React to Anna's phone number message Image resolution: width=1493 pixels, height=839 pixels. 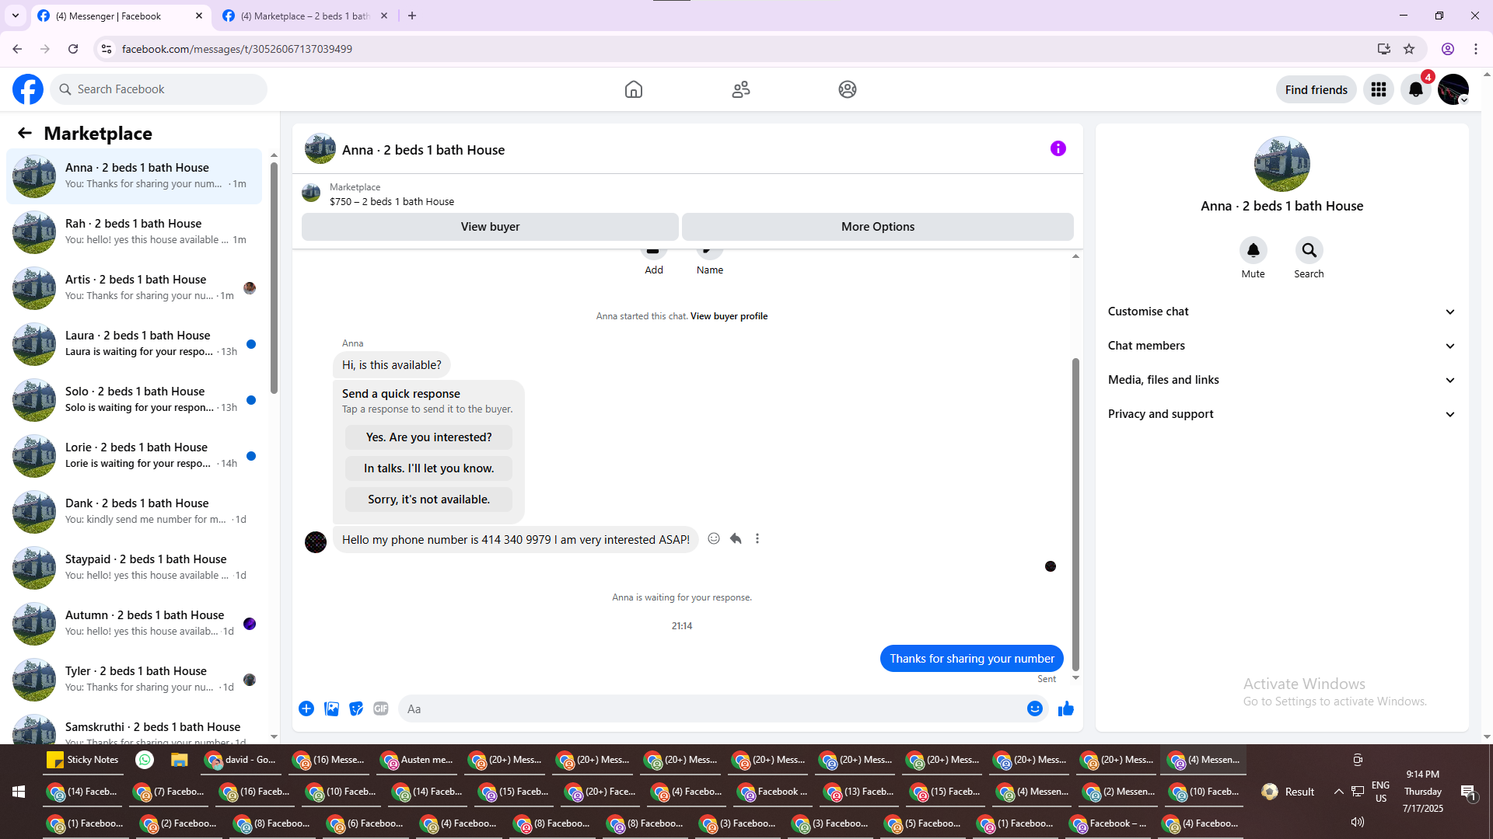click(x=714, y=538)
